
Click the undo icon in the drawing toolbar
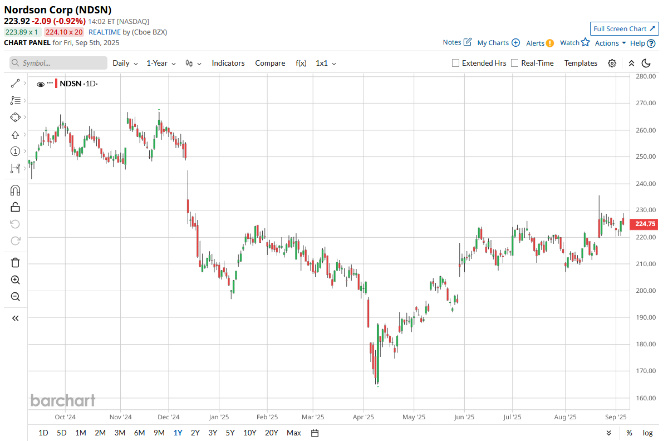tap(15, 224)
